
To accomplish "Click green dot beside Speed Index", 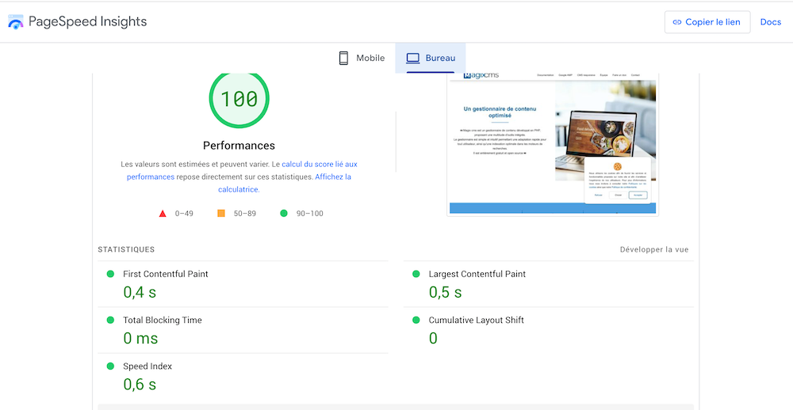I will pos(110,366).
